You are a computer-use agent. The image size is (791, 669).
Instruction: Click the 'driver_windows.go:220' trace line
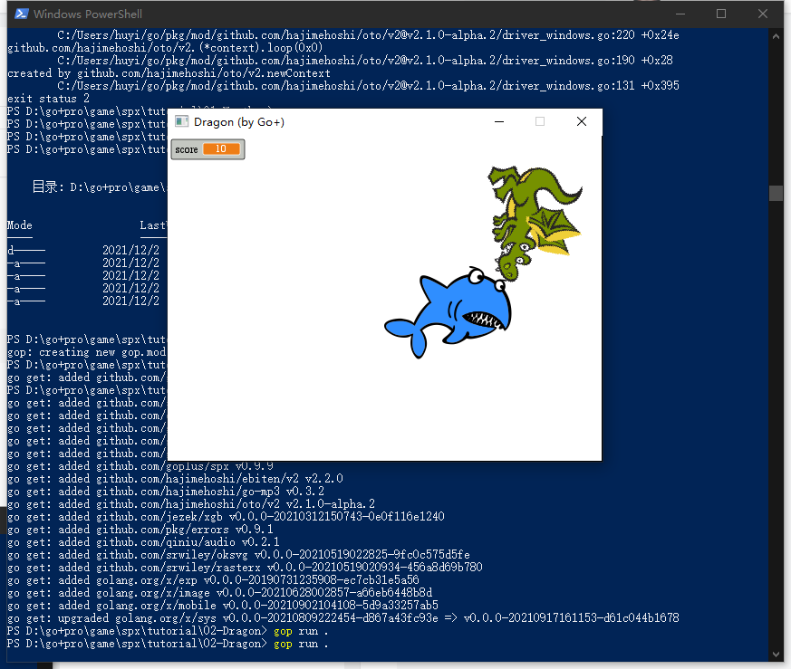pyautogui.click(x=368, y=34)
